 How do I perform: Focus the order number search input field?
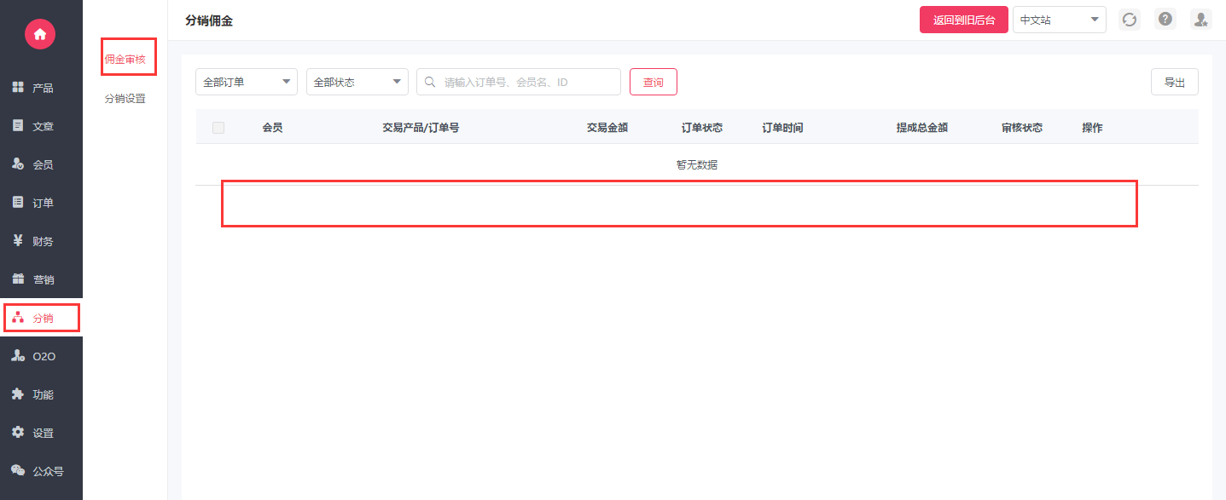click(x=526, y=82)
